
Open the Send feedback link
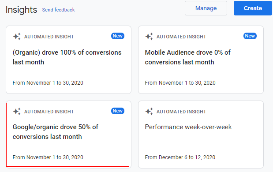[x=58, y=10]
